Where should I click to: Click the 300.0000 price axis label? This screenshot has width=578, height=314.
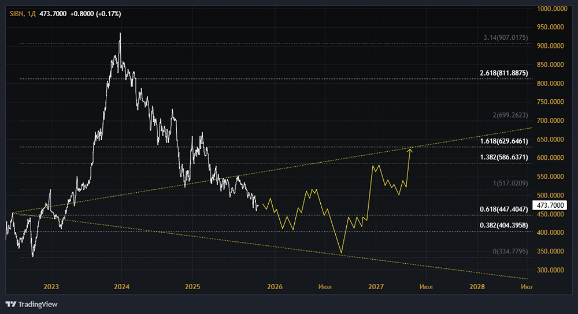550,270
